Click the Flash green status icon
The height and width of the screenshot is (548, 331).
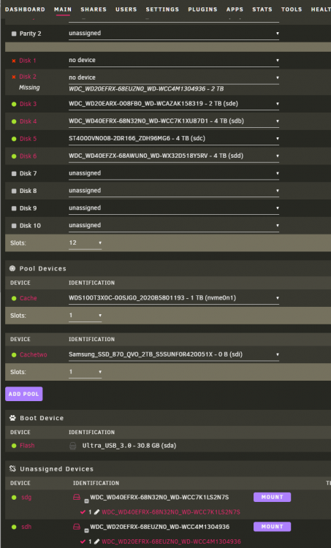pos(14,446)
